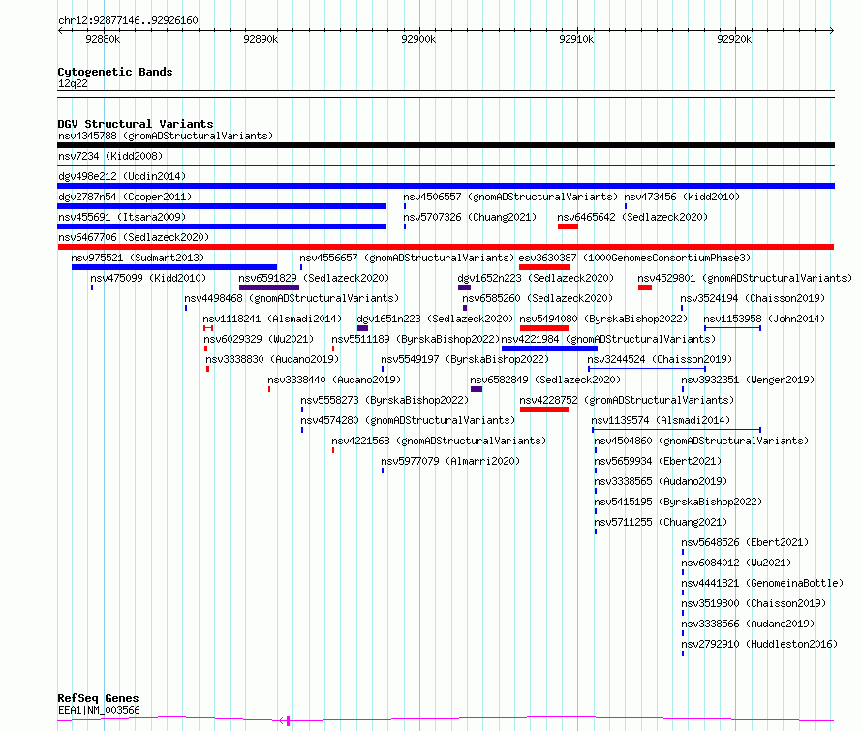862x731 pixels.
Task: Select the black bar for nsv4345788
Action: [x=446, y=145]
